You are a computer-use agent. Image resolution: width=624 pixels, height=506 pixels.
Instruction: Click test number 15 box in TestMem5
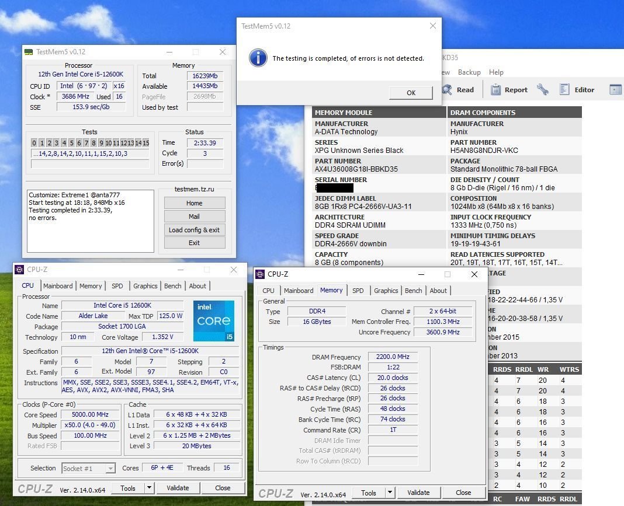[146, 143]
